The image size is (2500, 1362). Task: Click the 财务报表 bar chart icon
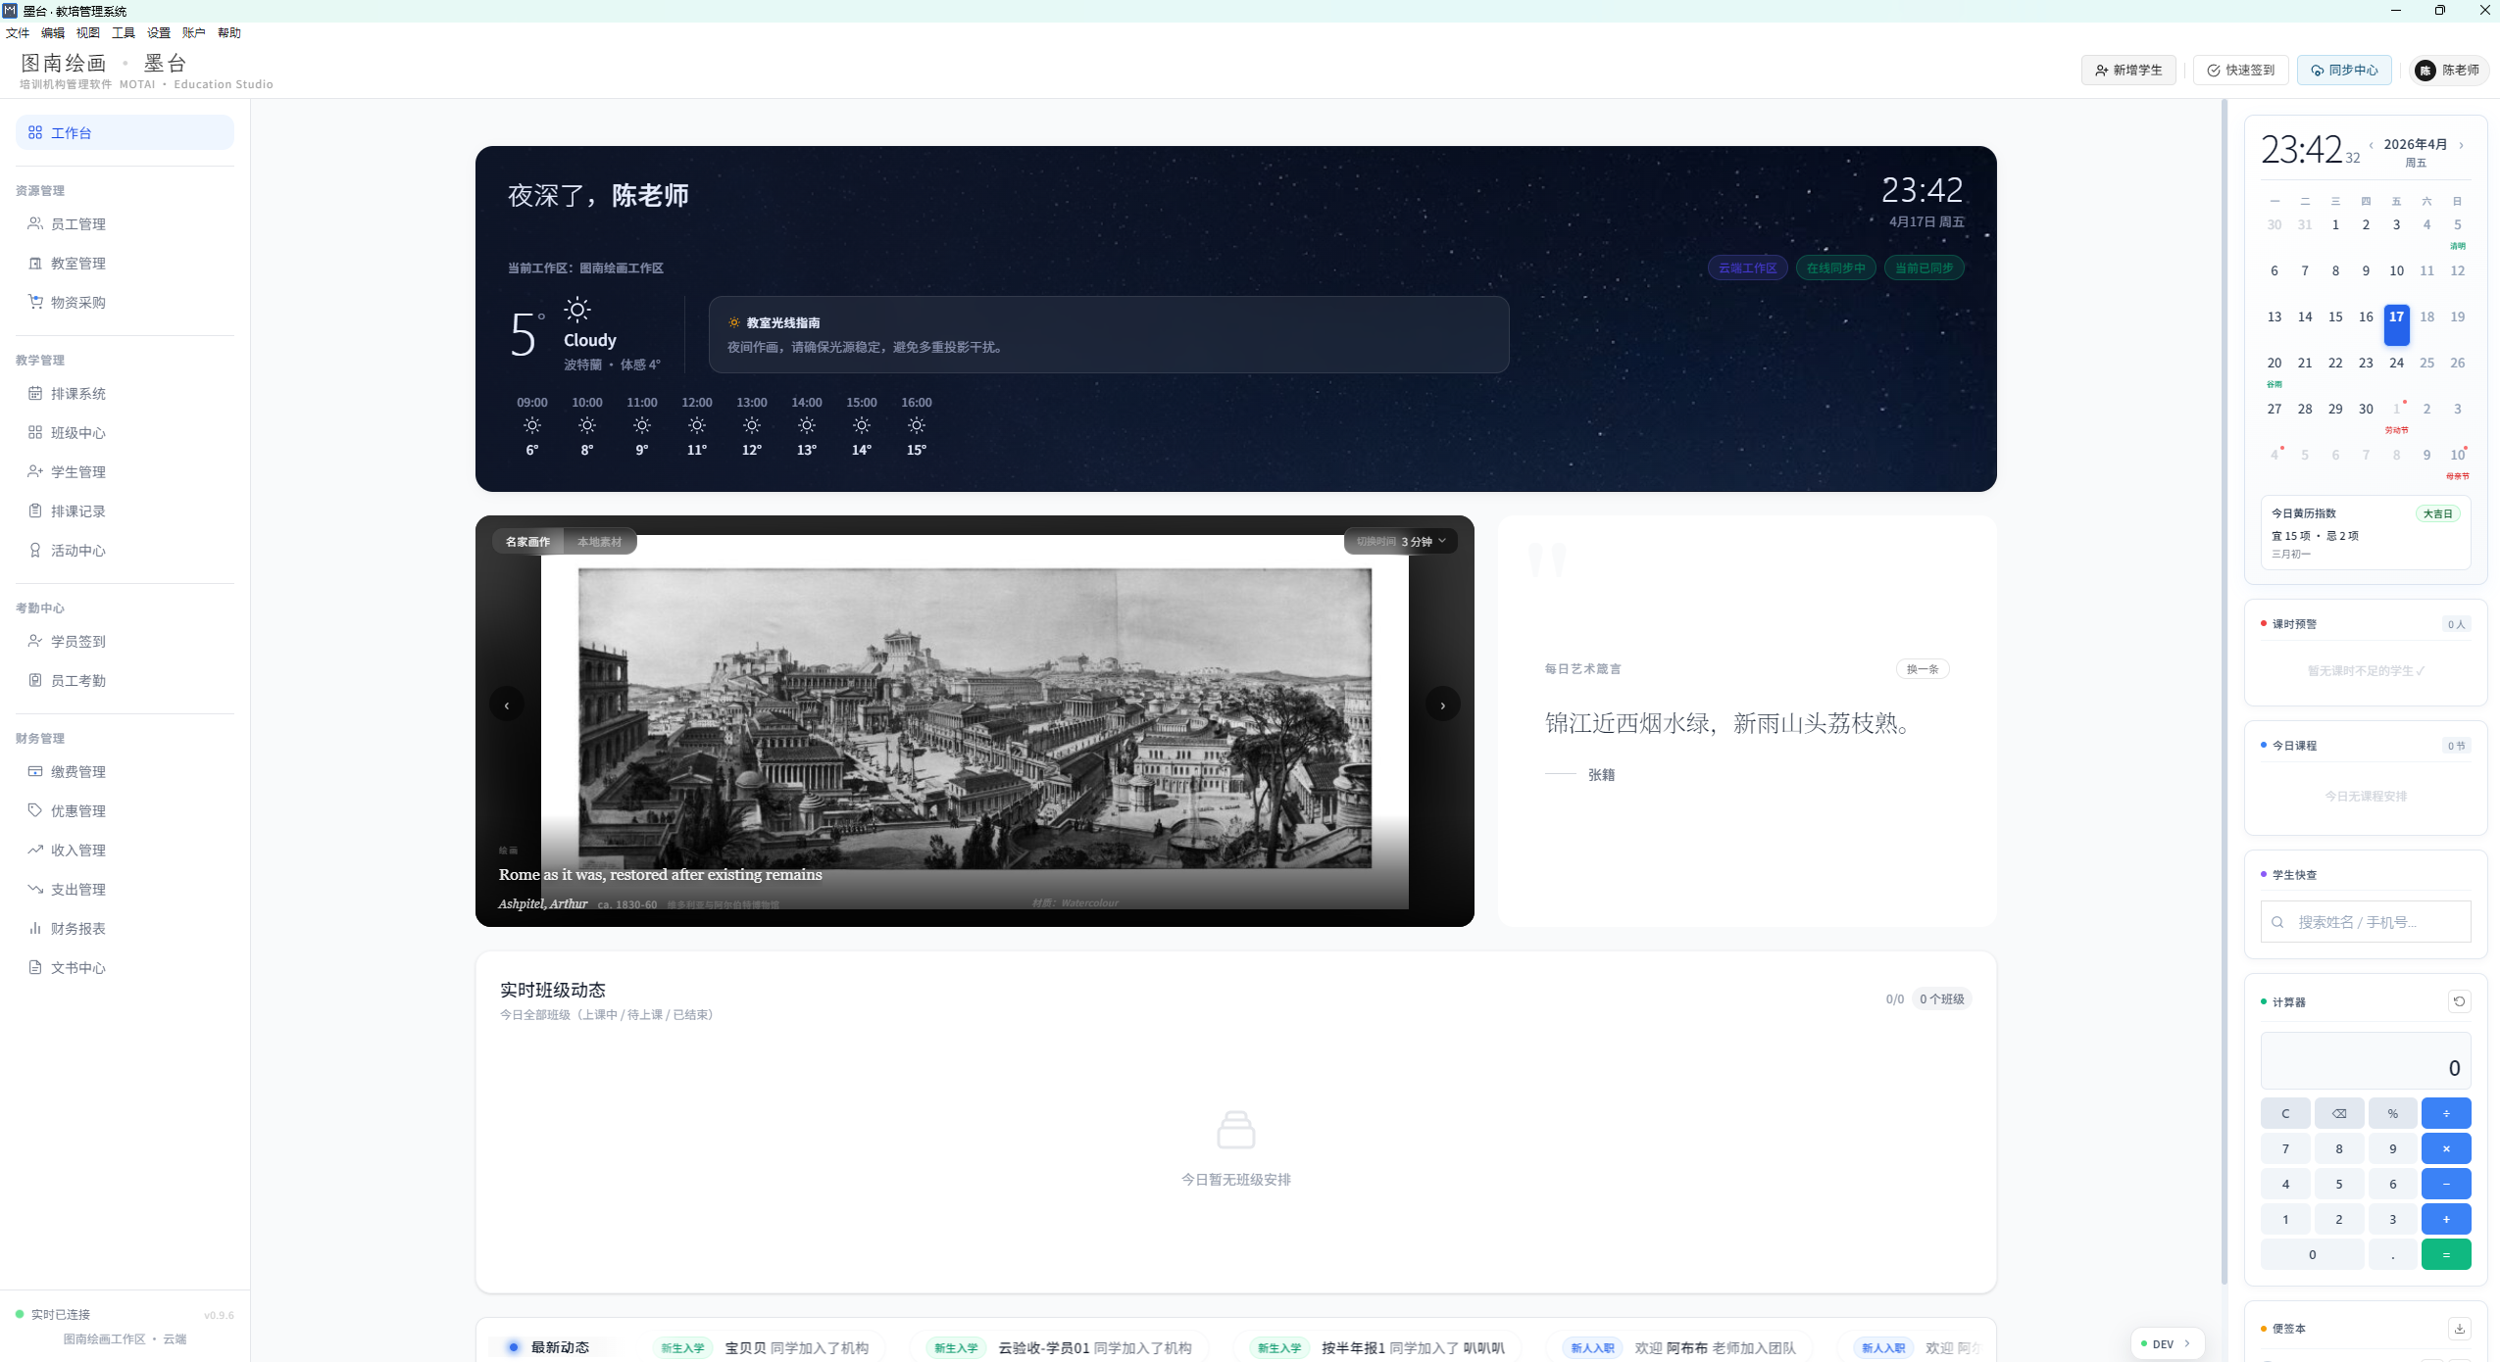(x=35, y=928)
